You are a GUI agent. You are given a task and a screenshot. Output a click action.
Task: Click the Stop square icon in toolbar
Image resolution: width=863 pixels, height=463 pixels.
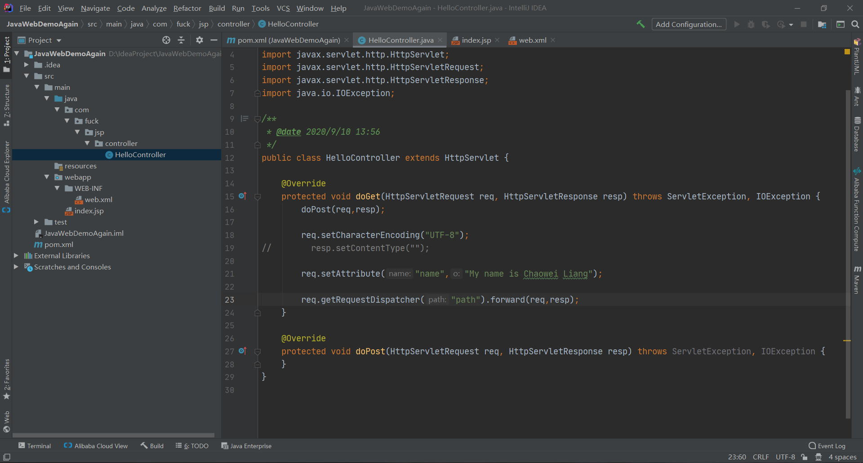tap(804, 24)
